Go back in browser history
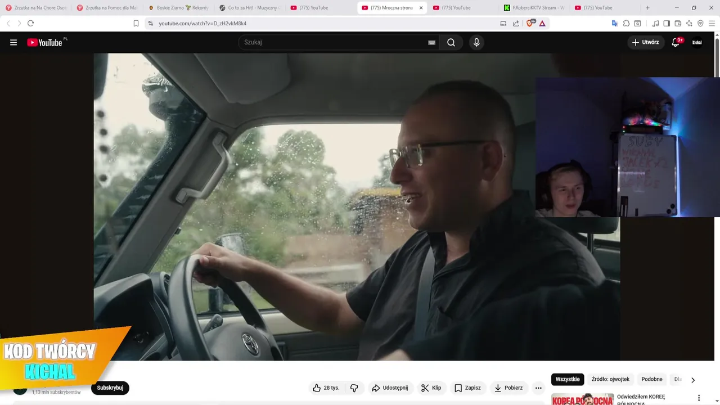 click(x=8, y=23)
